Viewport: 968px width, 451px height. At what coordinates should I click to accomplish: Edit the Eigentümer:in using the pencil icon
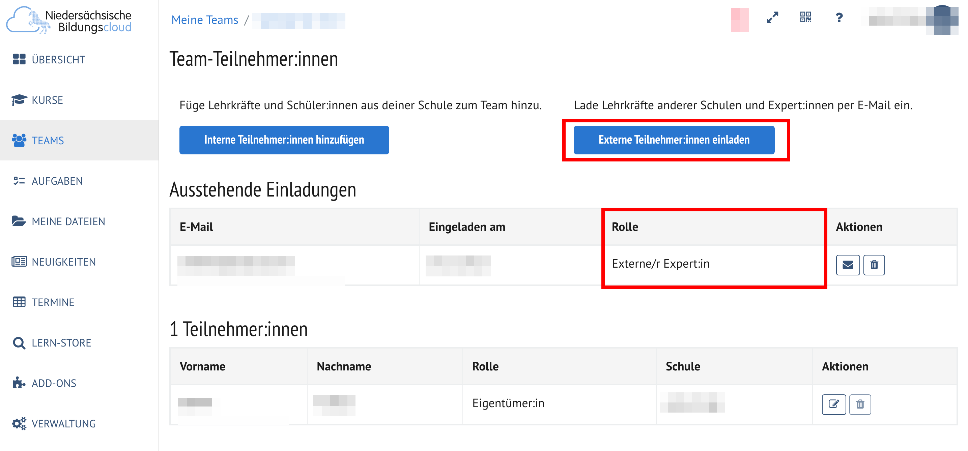834,404
